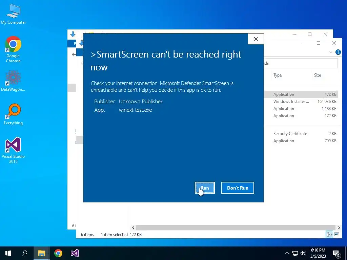Show hidden system tray icons
Image resolution: width=347 pixels, height=260 pixels.
[287, 253]
